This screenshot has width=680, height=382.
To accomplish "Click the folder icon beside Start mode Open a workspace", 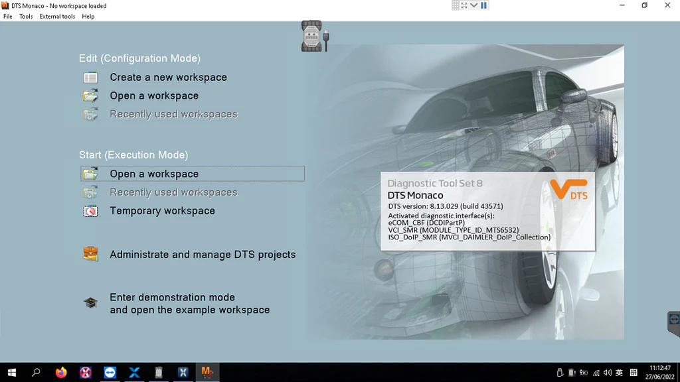I will point(90,174).
